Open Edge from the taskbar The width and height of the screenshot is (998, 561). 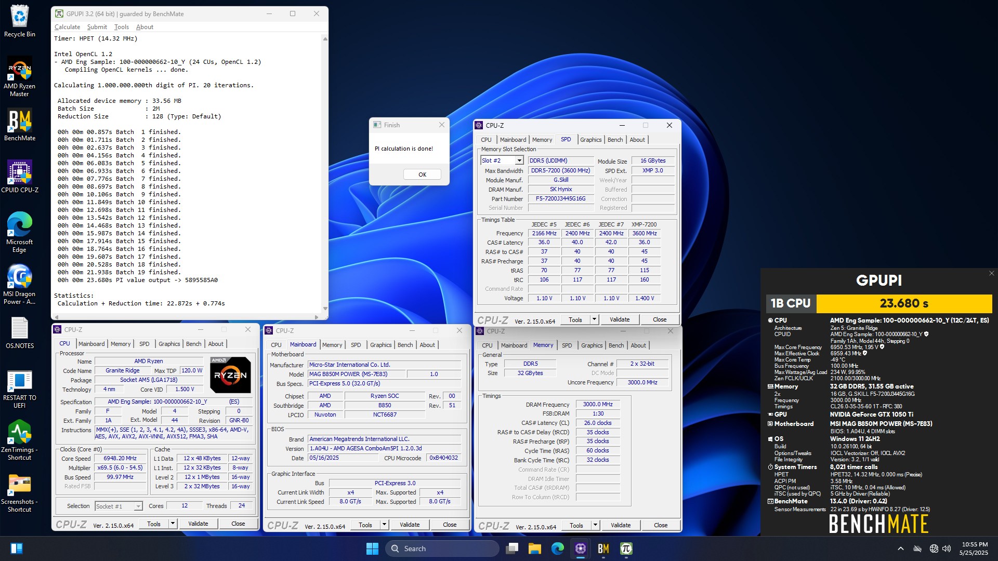(558, 549)
